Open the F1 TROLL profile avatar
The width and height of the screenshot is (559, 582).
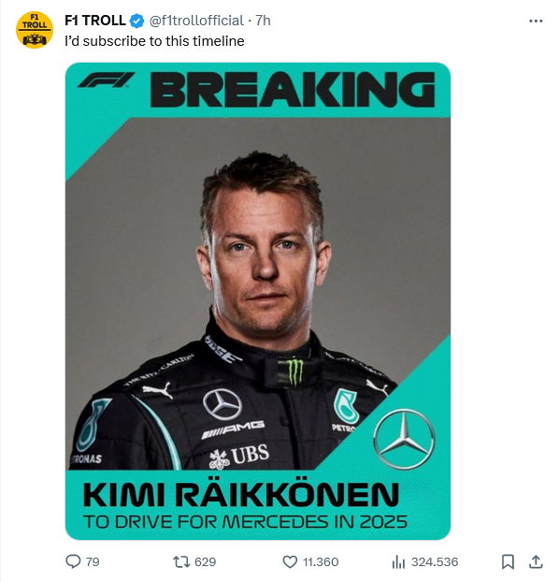(35, 30)
